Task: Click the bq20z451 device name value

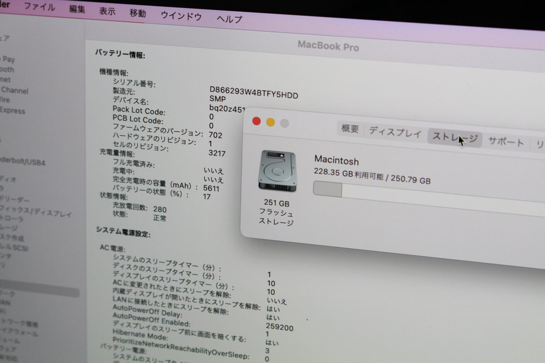Action: point(227,109)
